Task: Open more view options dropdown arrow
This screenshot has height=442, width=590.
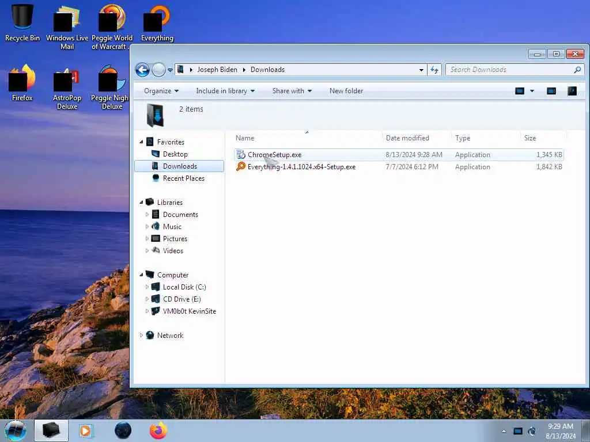Action: click(x=532, y=91)
